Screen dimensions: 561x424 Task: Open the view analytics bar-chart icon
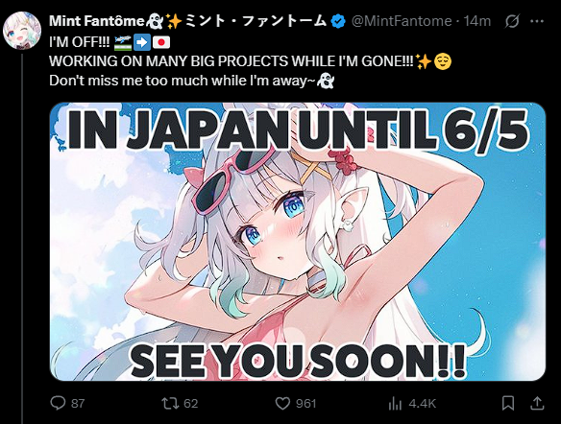395,404
